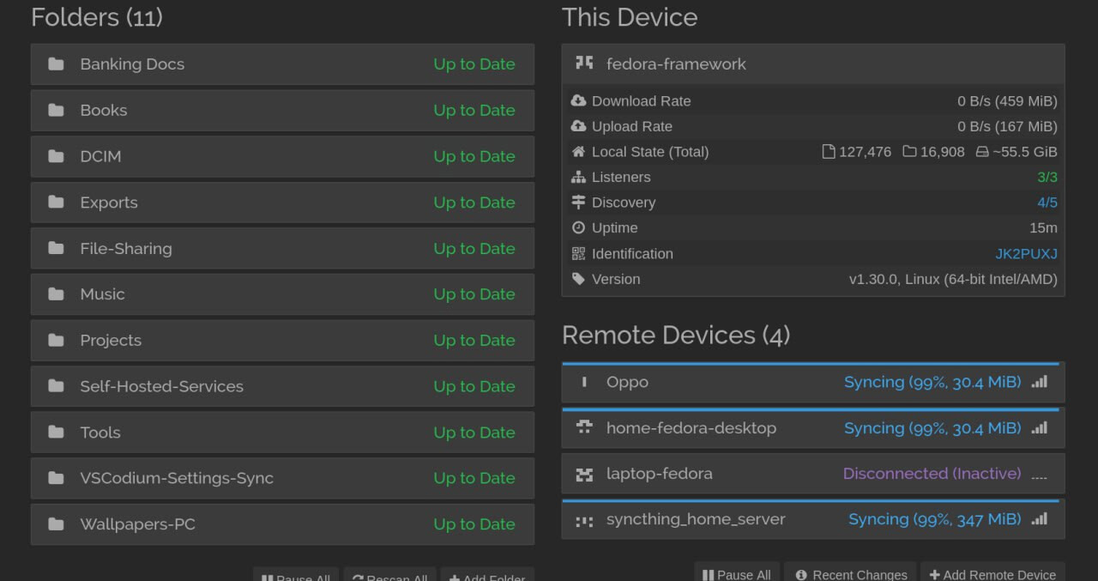Click the syncthing_home_server signal strength icon
This screenshot has width=1098, height=581.
coord(1039,519)
